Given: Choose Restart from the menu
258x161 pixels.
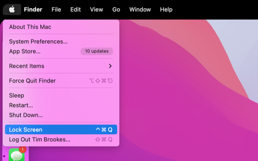Looking at the screenshot, I should click(x=61, y=105).
